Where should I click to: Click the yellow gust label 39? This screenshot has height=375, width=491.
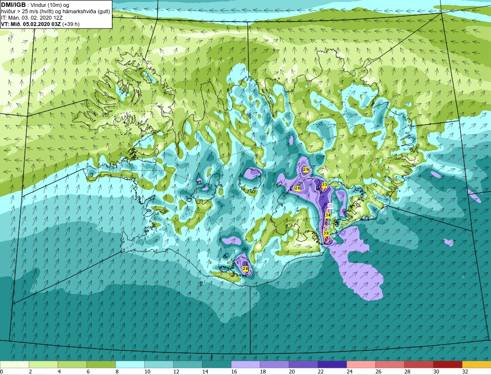(326, 233)
